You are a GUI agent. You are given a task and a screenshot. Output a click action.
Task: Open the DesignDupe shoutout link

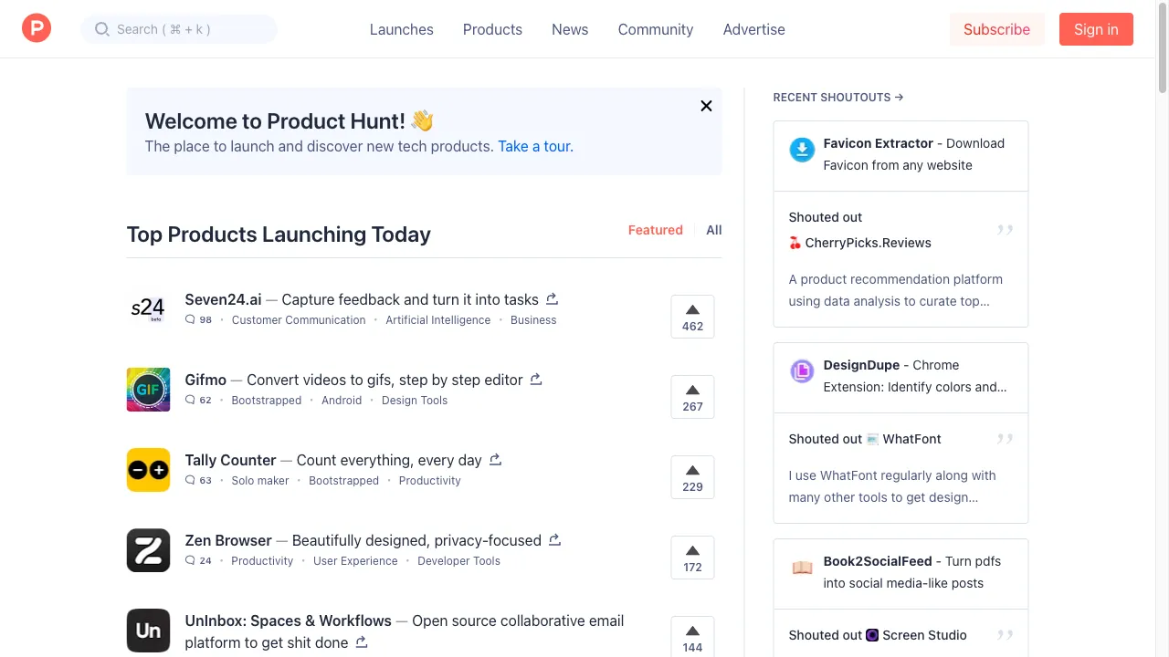pos(861,365)
